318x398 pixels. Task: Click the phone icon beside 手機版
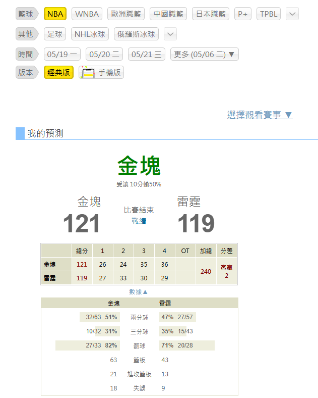click(x=88, y=73)
